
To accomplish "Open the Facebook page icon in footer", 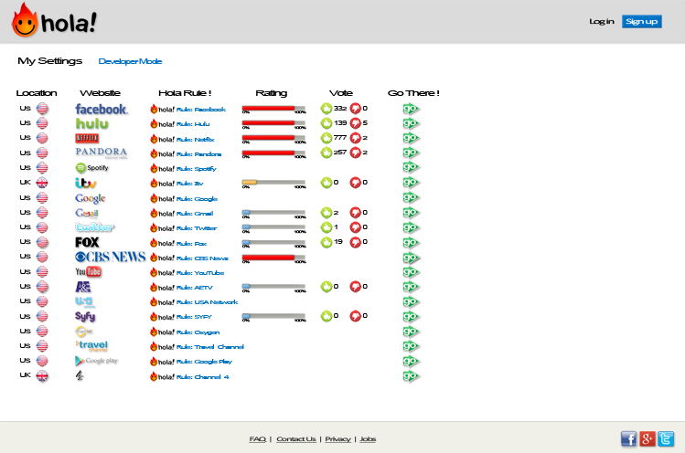I will (628, 438).
